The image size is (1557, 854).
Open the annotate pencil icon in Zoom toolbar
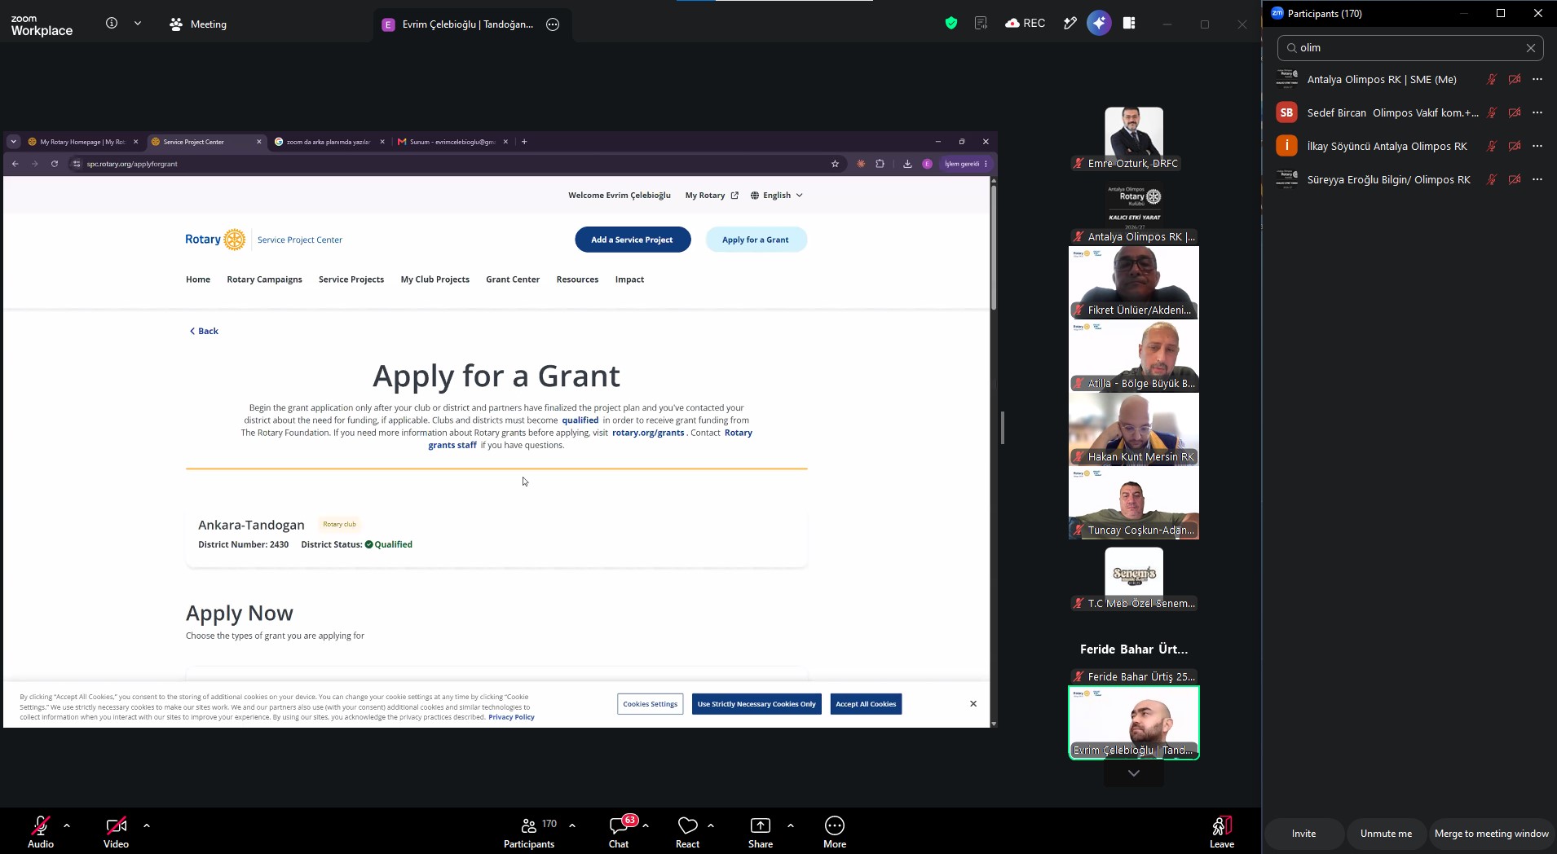point(1070,24)
